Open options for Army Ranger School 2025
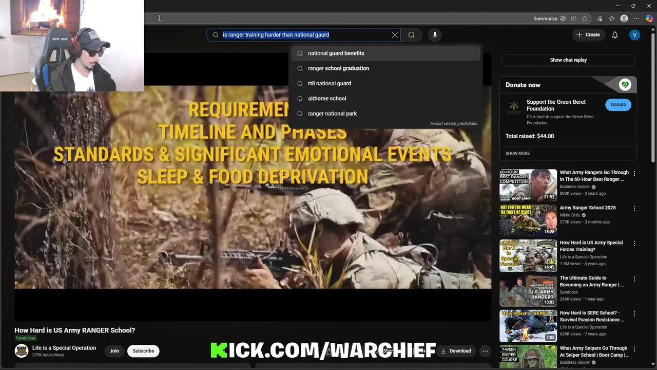 (634, 209)
